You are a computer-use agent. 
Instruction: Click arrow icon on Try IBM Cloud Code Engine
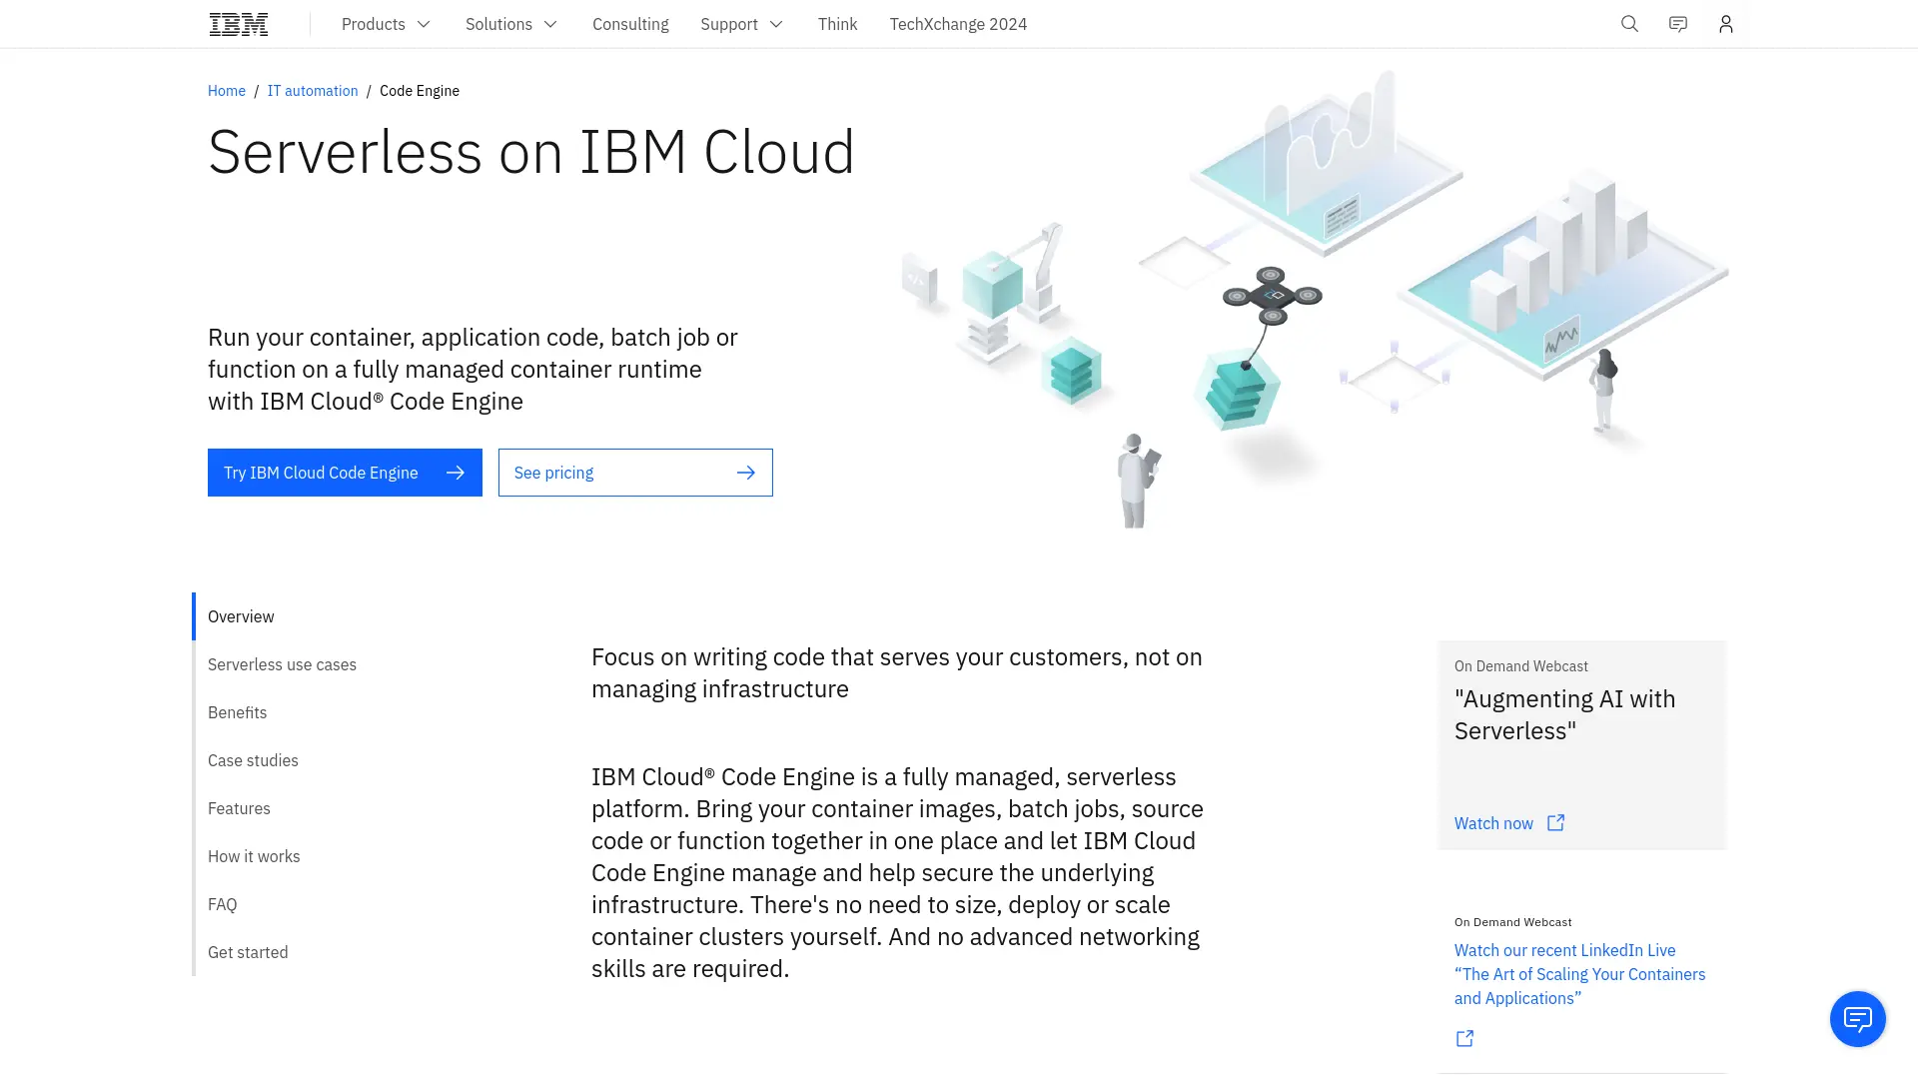[x=456, y=473]
